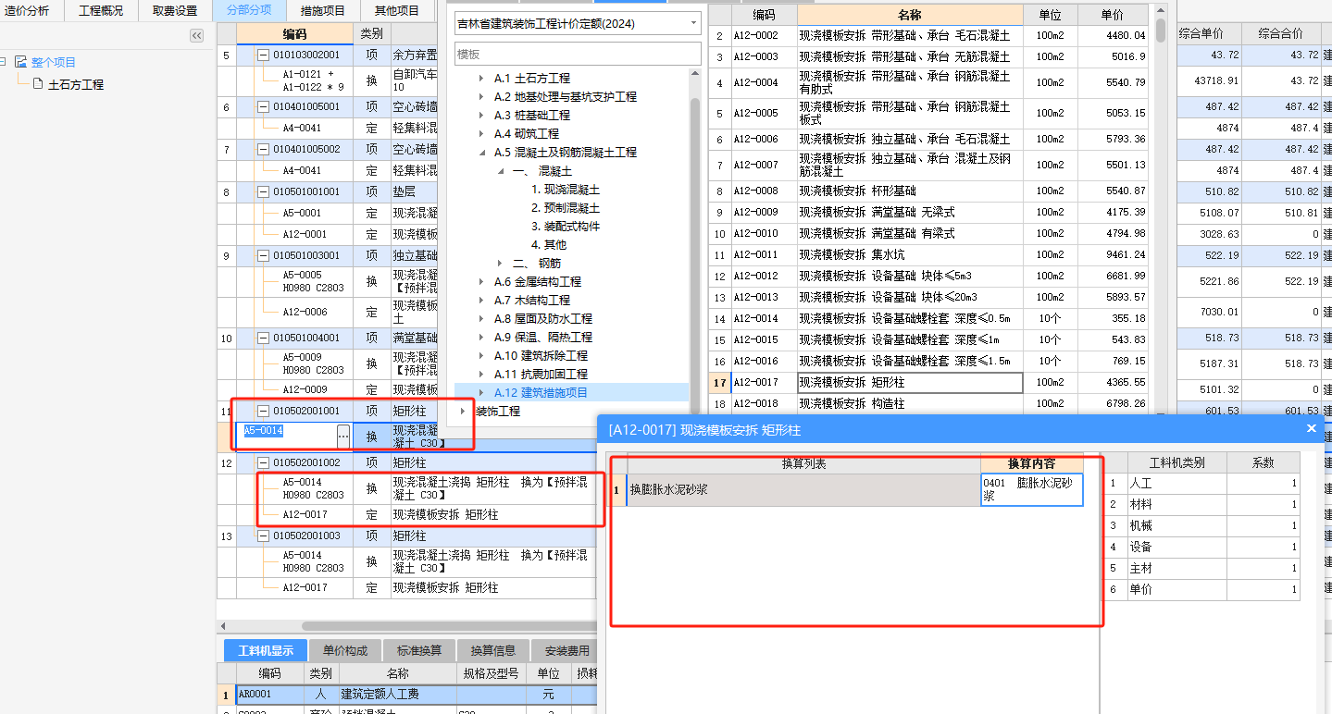Click the 单价 column header in quota list
This screenshot has width=1332, height=714.
pyautogui.click(x=1114, y=15)
